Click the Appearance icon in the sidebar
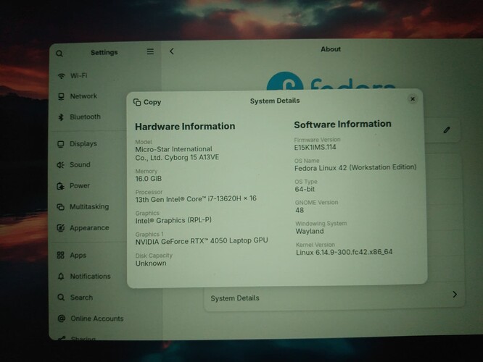 coord(61,228)
